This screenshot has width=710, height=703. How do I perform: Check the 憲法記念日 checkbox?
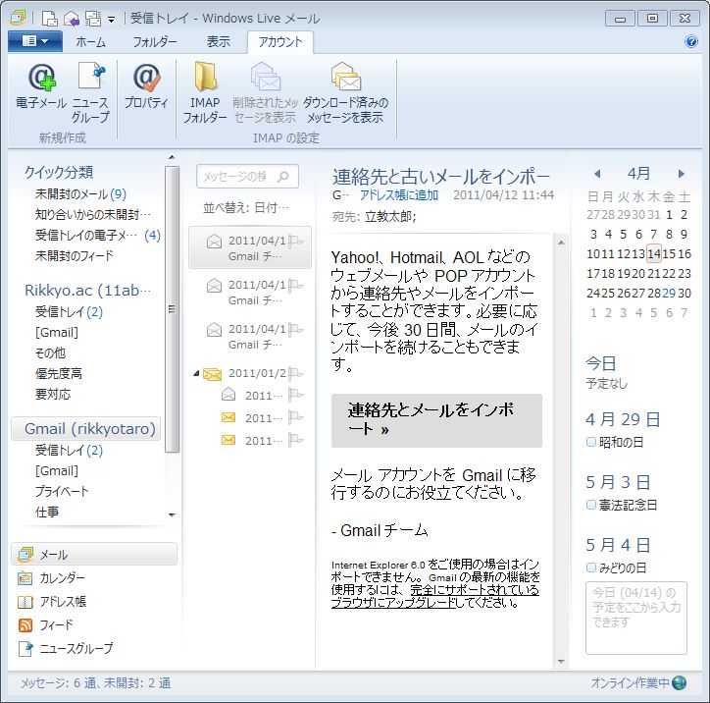[591, 504]
